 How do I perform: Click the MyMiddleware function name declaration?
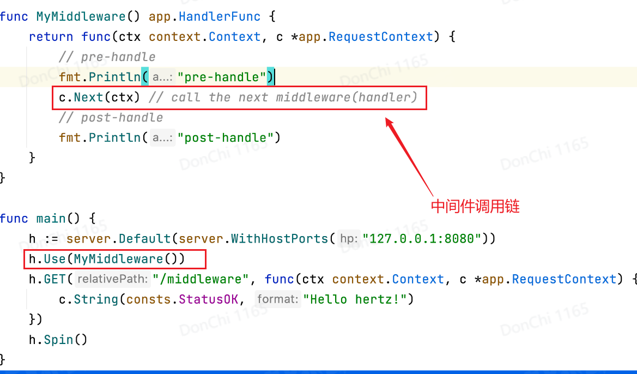(x=81, y=17)
